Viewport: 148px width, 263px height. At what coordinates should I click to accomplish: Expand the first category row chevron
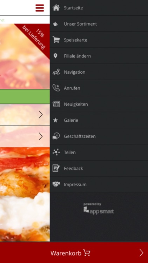point(41,115)
